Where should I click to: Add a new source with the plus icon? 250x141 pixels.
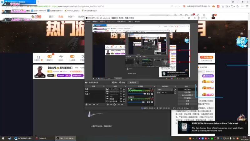coord(108,104)
